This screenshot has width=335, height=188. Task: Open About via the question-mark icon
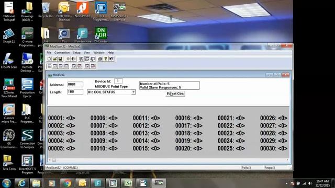point(106,59)
